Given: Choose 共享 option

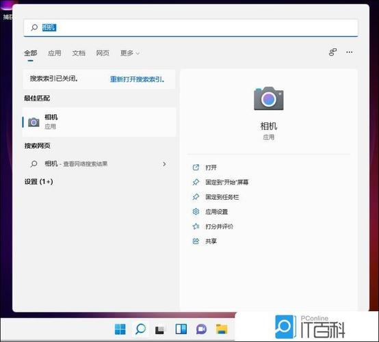Looking at the screenshot, I should 211,241.
